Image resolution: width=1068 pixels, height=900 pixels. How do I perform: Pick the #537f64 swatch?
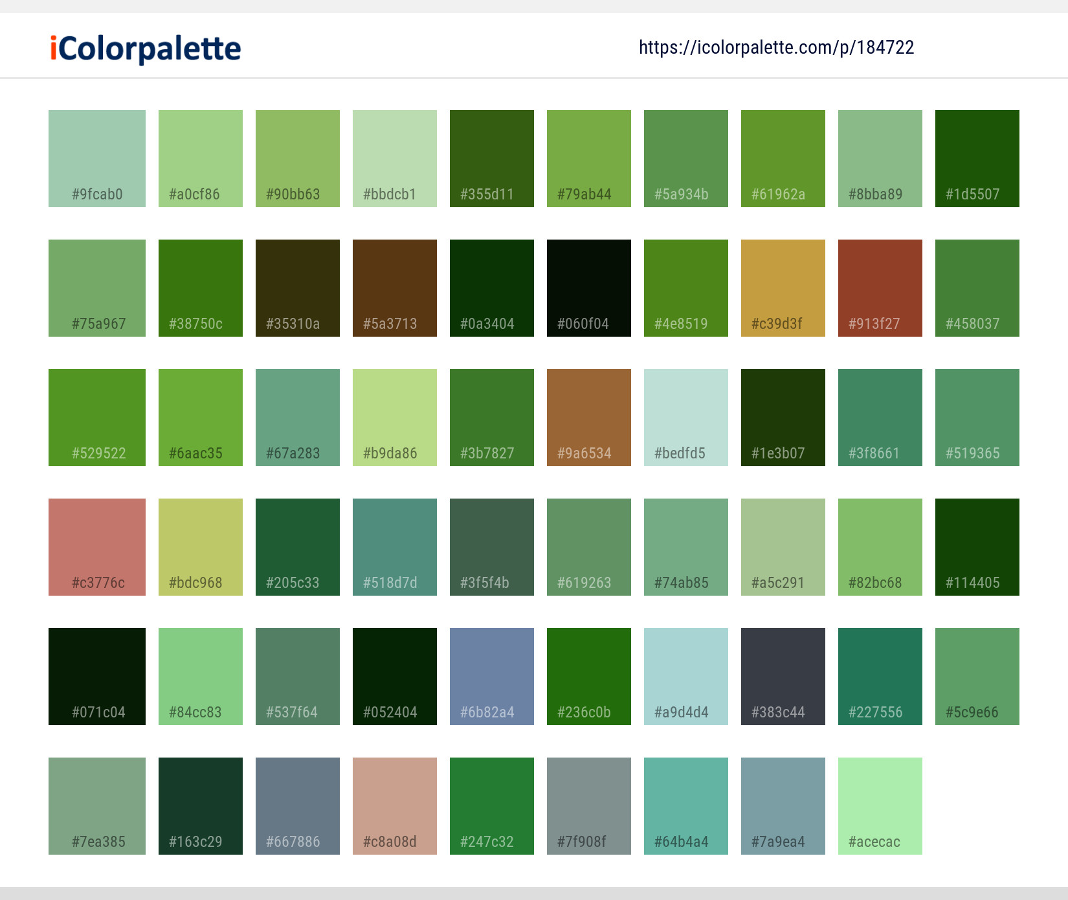pyautogui.click(x=298, y=677)
